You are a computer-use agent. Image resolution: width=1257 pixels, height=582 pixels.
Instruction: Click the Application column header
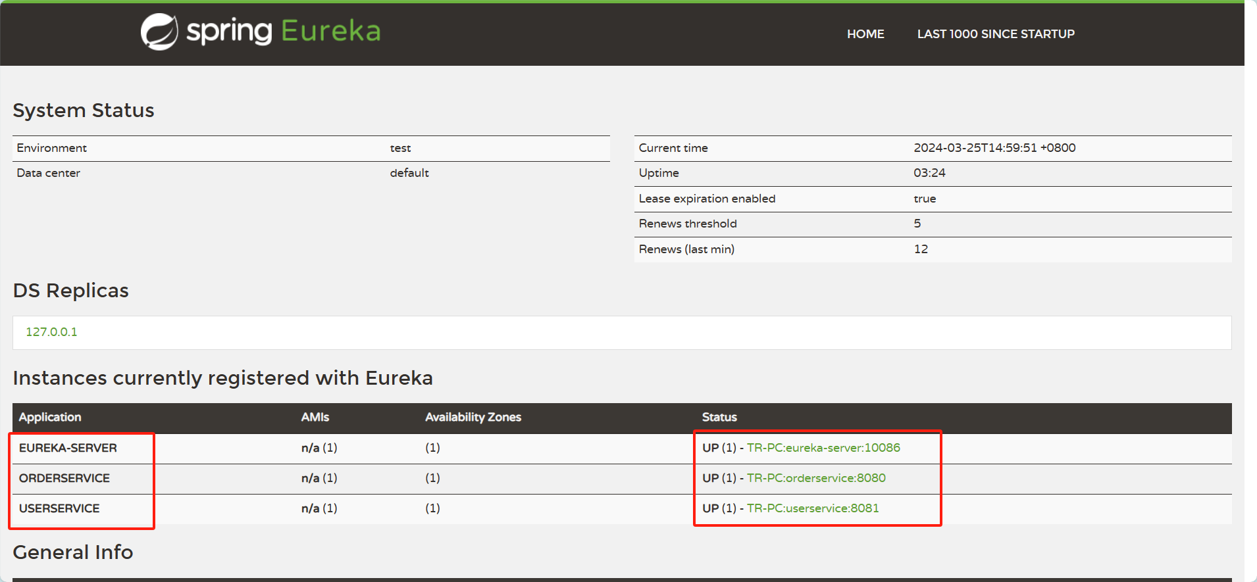(50, 417)
